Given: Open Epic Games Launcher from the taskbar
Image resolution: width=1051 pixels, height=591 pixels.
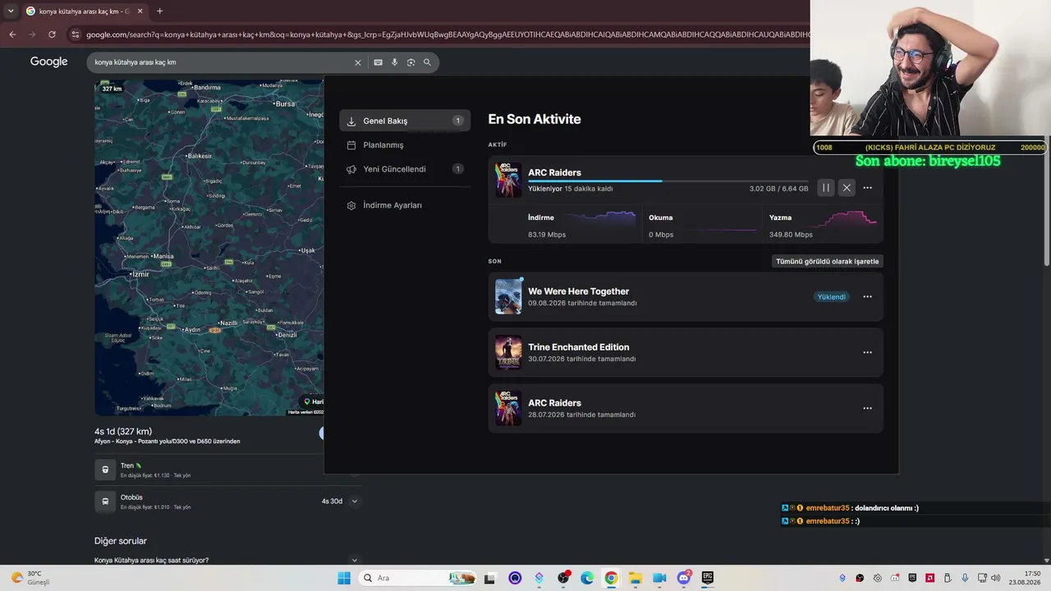Looking at the screenshot, I should 708,578.
